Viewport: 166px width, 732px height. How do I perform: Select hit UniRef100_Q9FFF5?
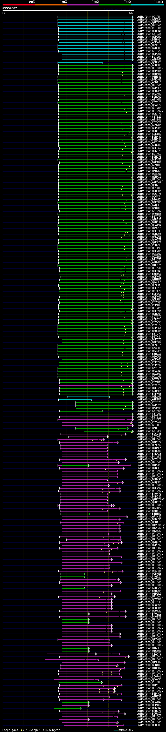coord(149,22)
